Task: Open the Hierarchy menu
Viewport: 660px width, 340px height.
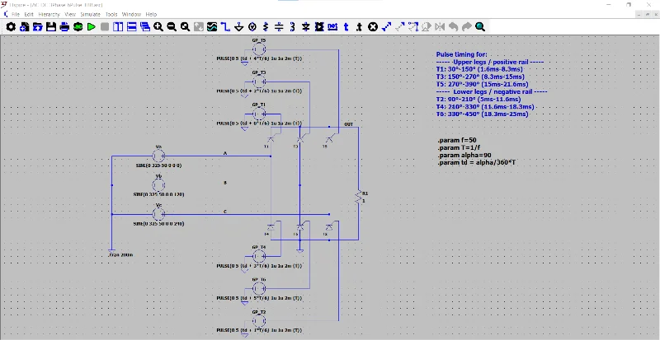Action: (49, 14)
